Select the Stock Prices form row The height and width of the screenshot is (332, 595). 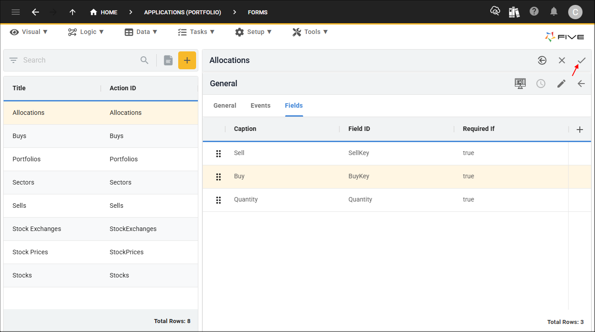[101, 252]
